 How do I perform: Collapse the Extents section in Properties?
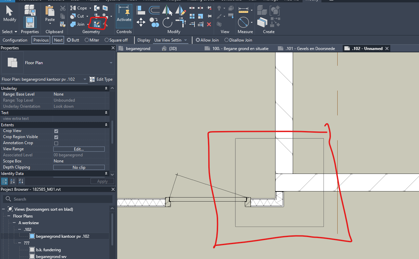tap(106, 125)
